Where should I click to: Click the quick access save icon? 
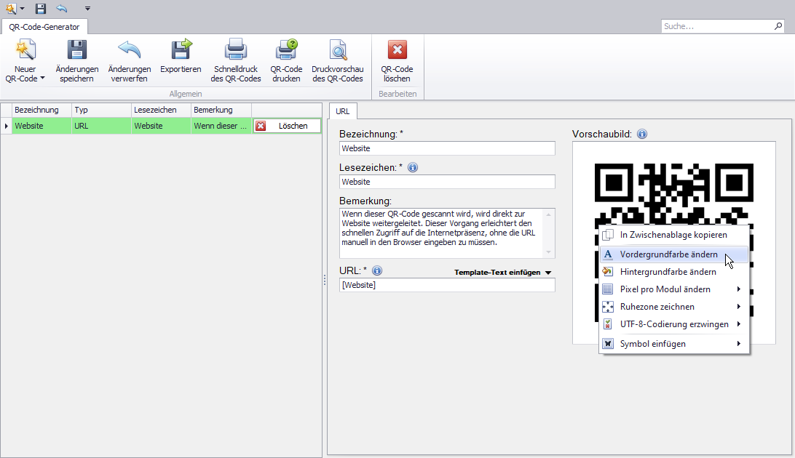tap(41, 9)
